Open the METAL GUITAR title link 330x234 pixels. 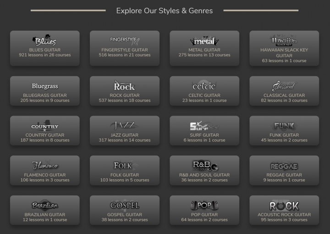pos(204,50)
